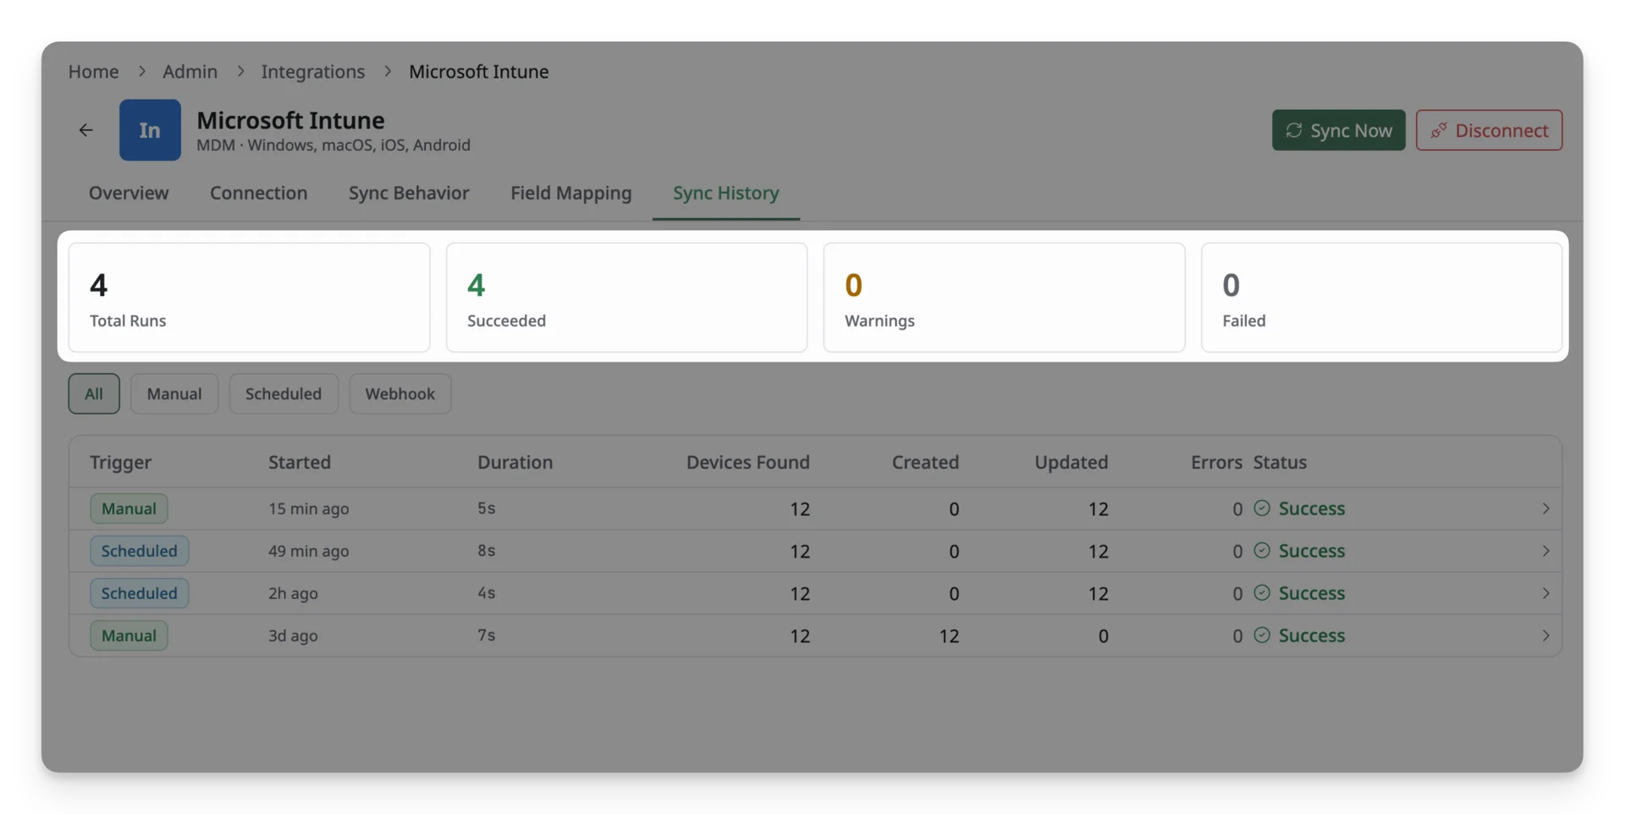1625x814 pixels.
Task: Expand the 3d ago sync run chevron
Action: point(1545,635)
